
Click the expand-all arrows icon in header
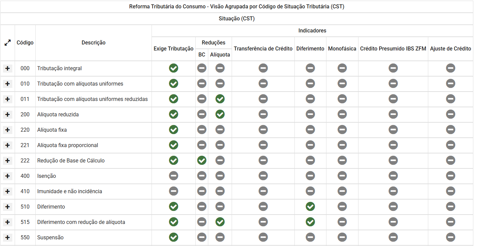click(x=7, y=42)
